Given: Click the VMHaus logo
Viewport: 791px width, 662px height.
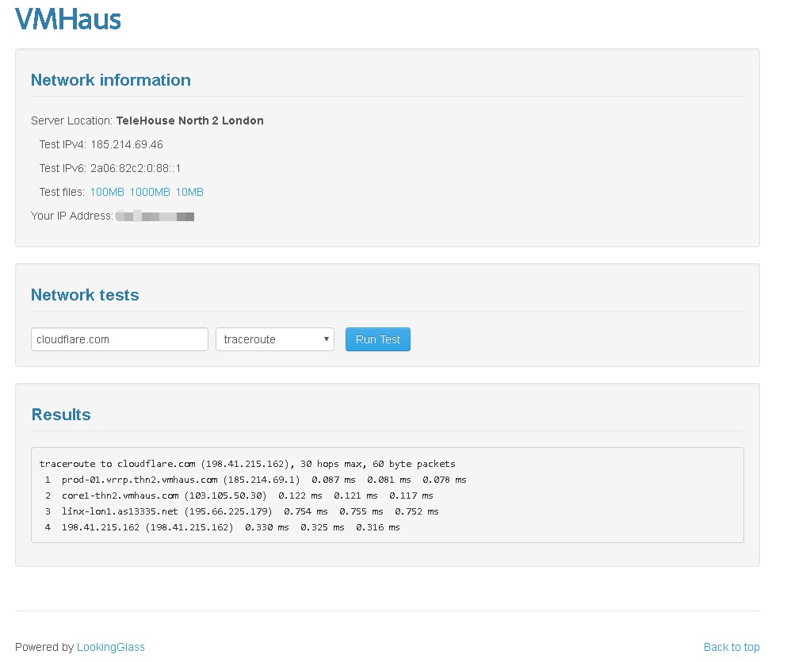Looking at the screenshot, I should pyautogui.click(x=68, y=19).
